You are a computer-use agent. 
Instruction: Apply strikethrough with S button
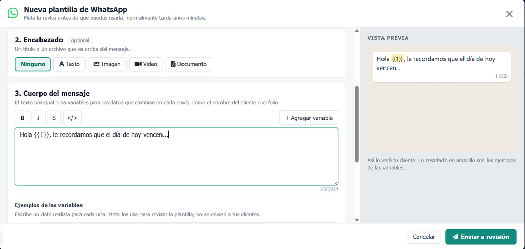tap(54, 118)
